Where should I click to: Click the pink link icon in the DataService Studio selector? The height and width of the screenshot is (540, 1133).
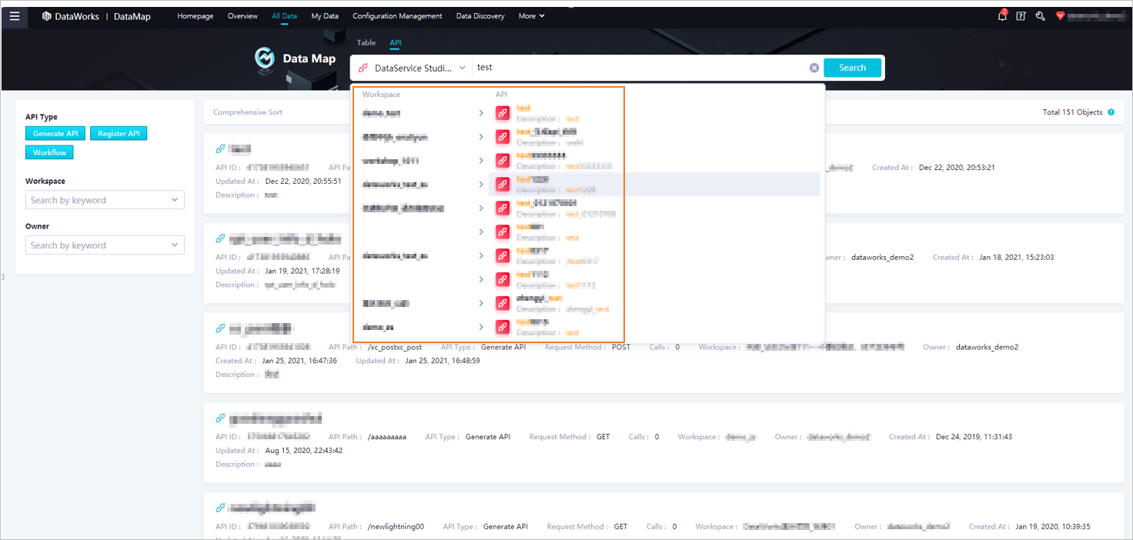[363, 68]
